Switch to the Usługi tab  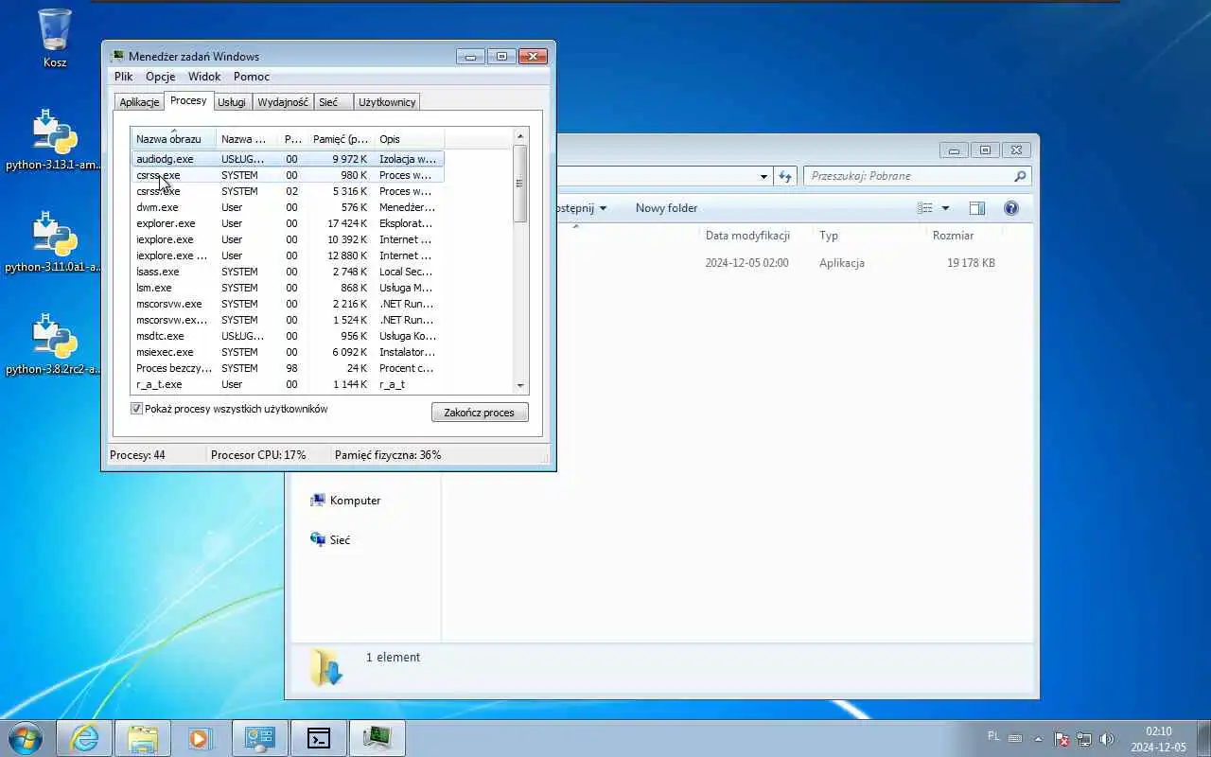(232, 102)
